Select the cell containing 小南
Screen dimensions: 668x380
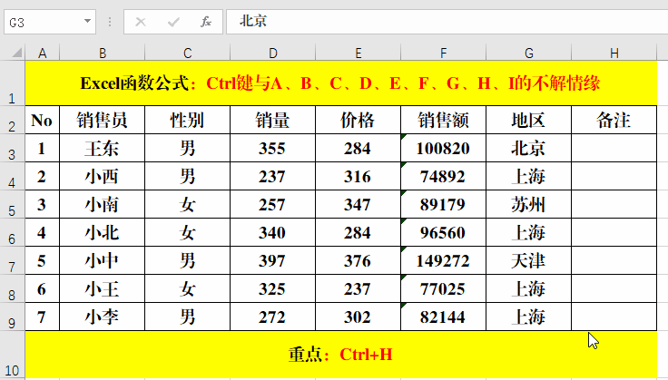(x=103, y=204)
